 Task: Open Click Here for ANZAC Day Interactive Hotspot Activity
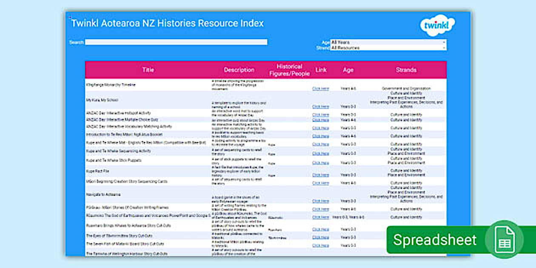pos(320,114)
